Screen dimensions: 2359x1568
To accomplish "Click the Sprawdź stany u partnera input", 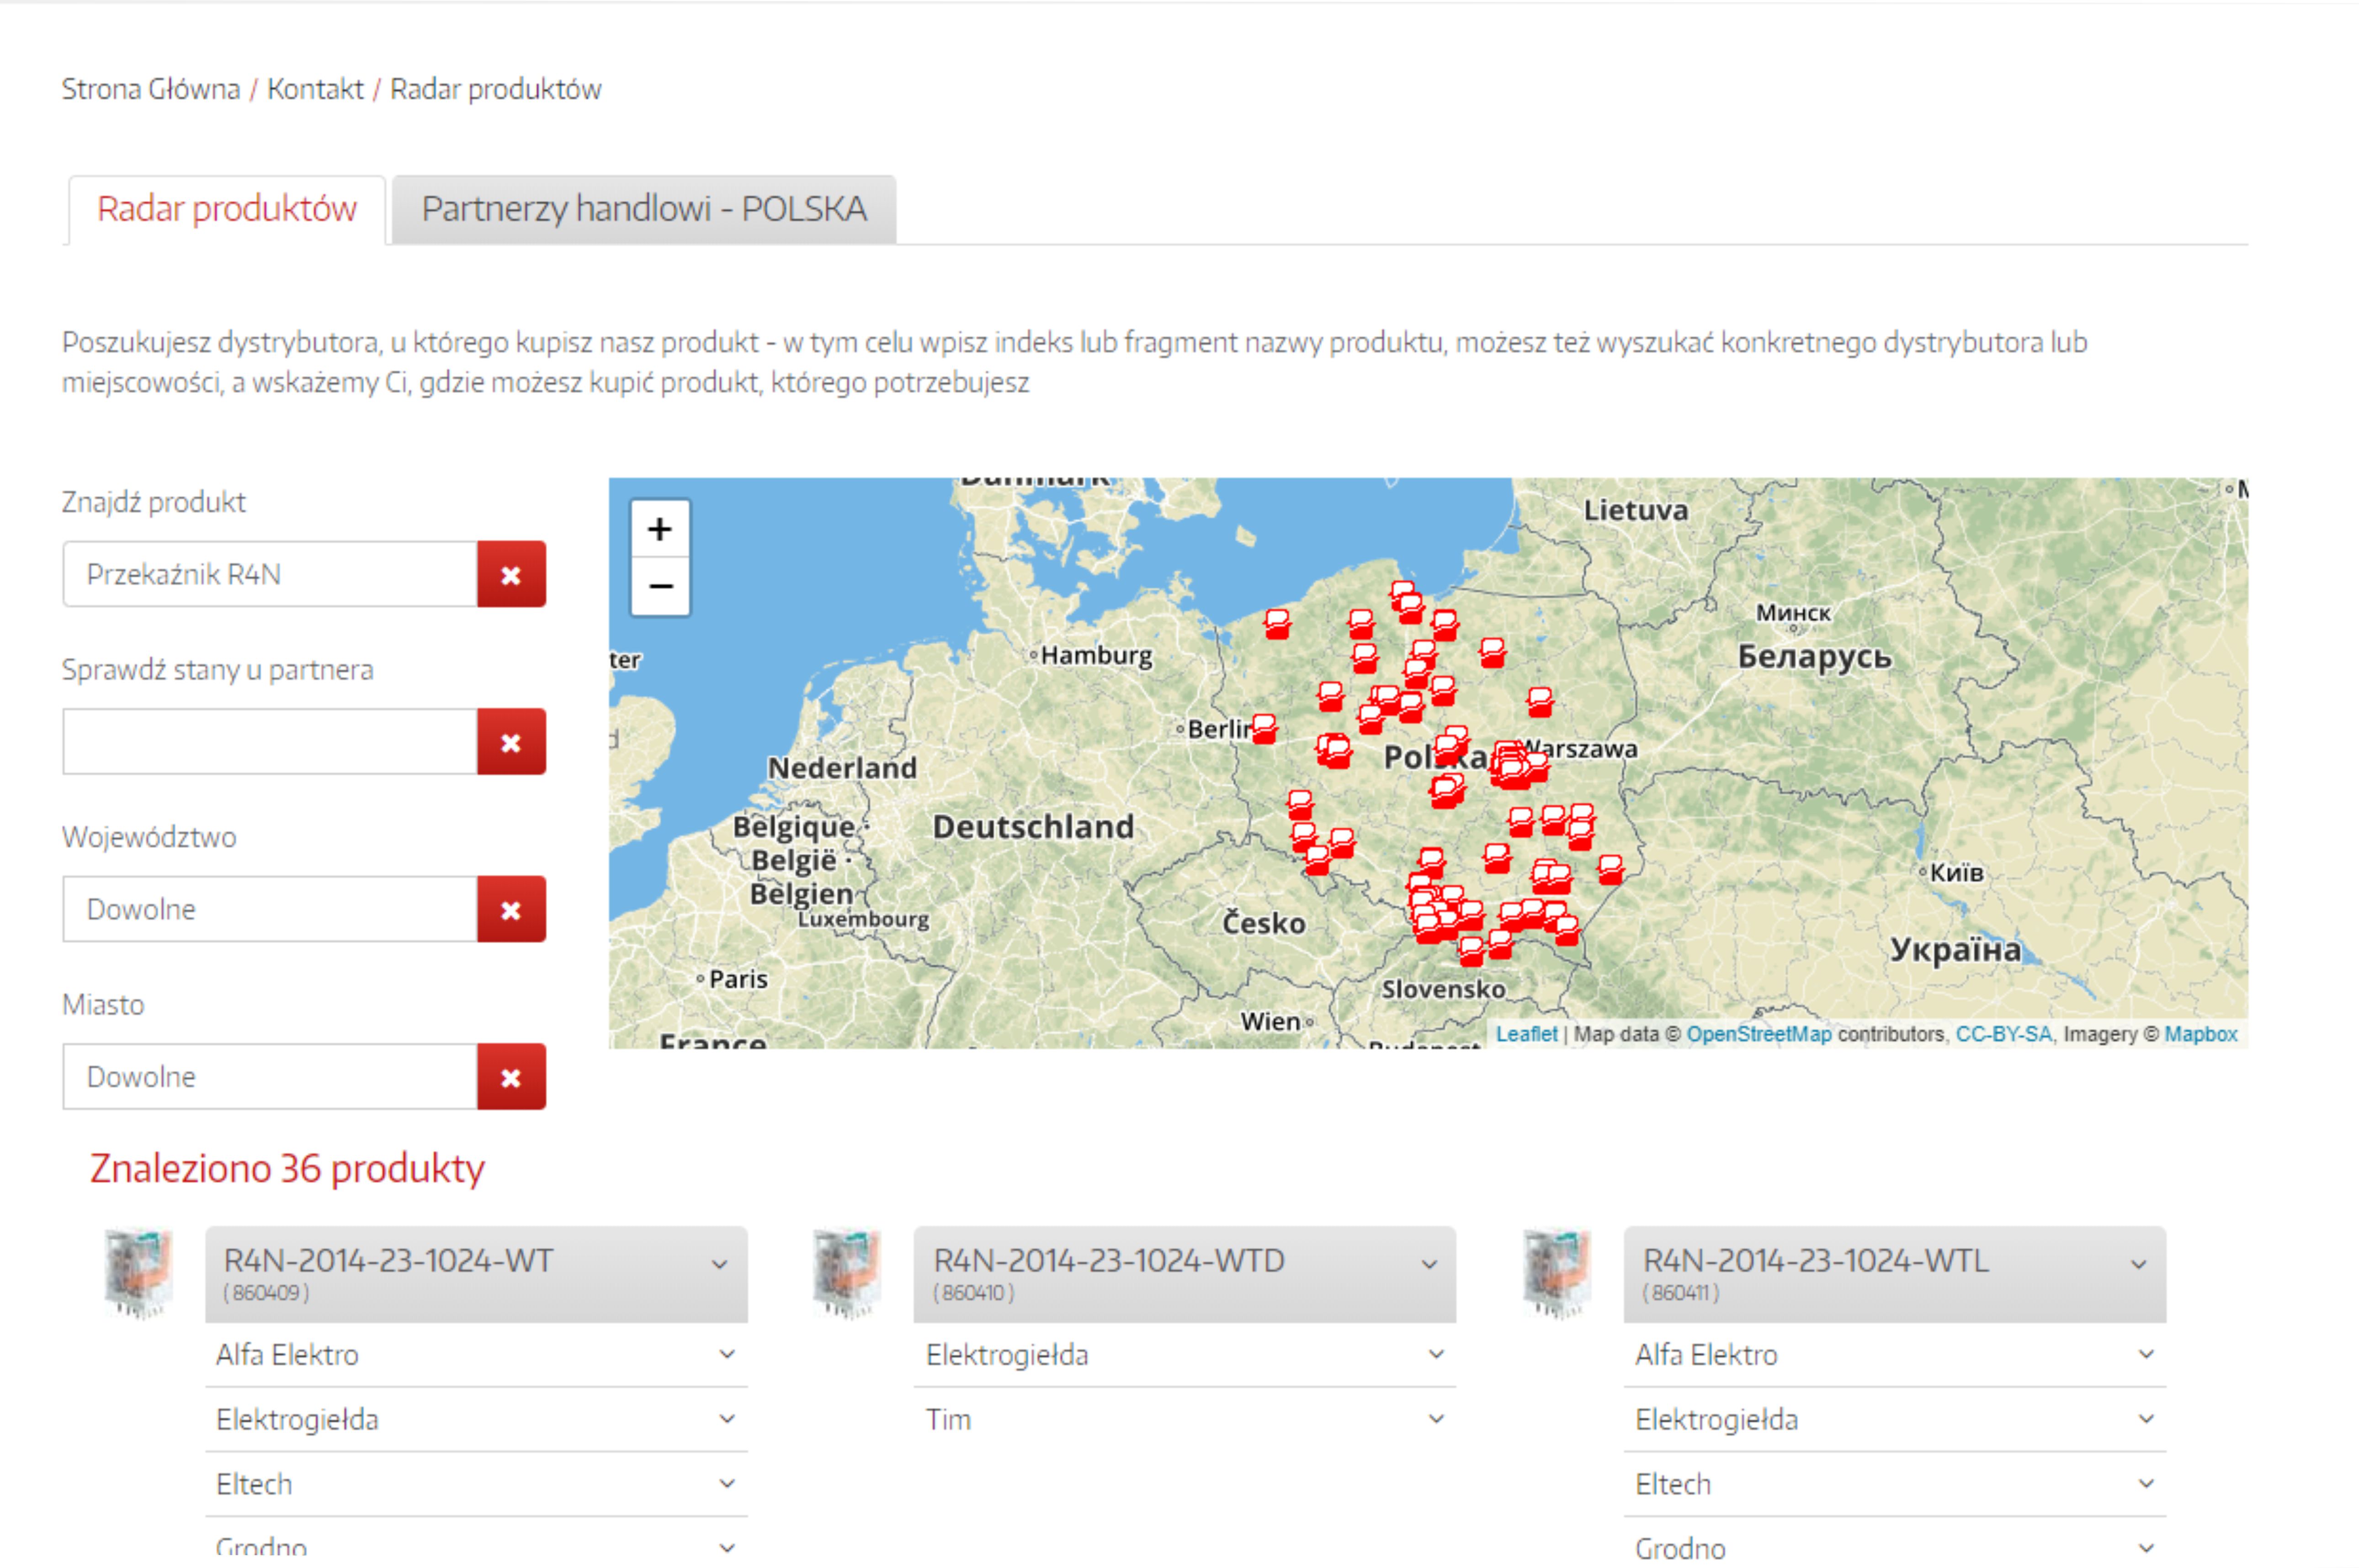I will (270, 742).
